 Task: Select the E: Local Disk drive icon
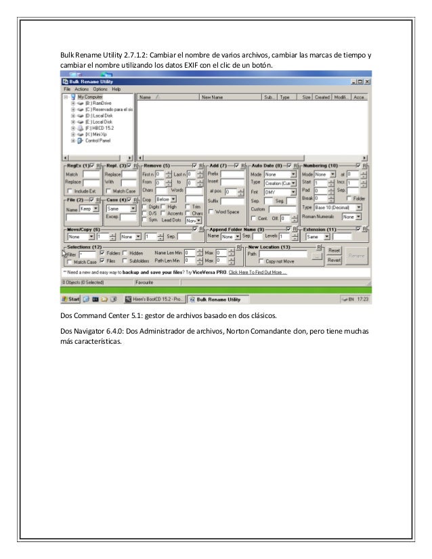(81, 122)
